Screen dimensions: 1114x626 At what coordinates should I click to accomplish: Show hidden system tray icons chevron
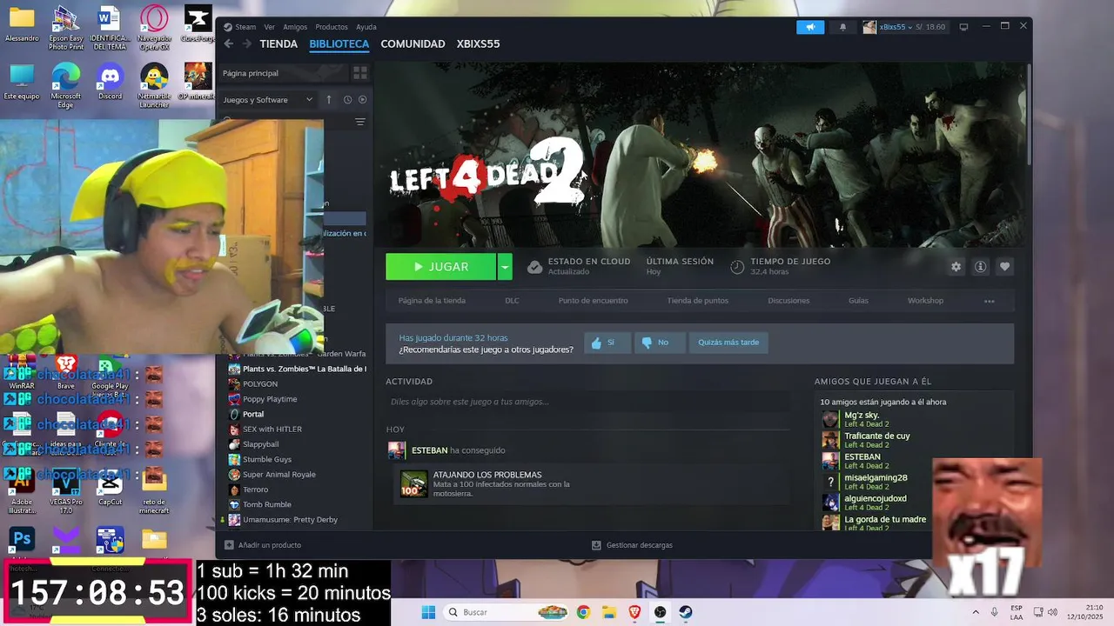pyautogui.click(x=976, y=612)
